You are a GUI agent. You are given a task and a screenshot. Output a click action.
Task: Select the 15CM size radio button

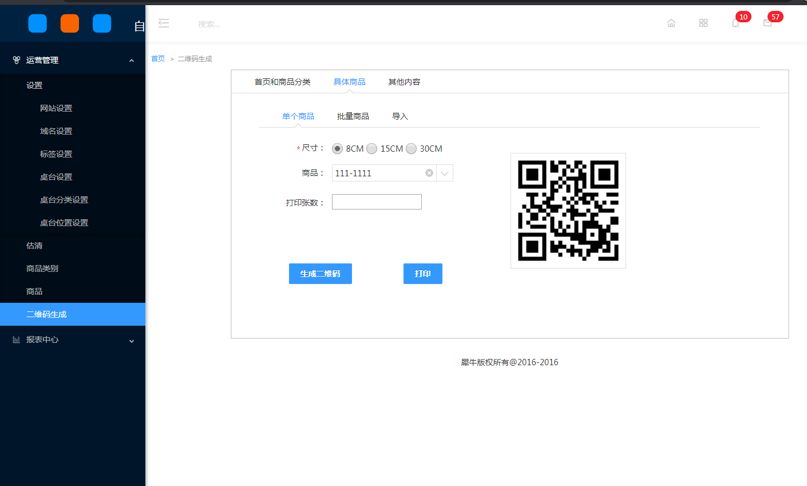(x=371, y=149)
